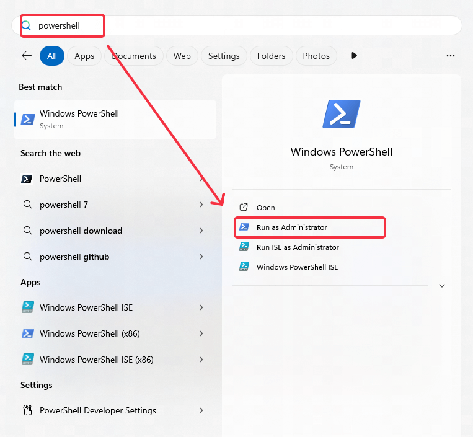Select the Settings filter tab
Viewport: 473px width, 437px height.
(224, 56)
